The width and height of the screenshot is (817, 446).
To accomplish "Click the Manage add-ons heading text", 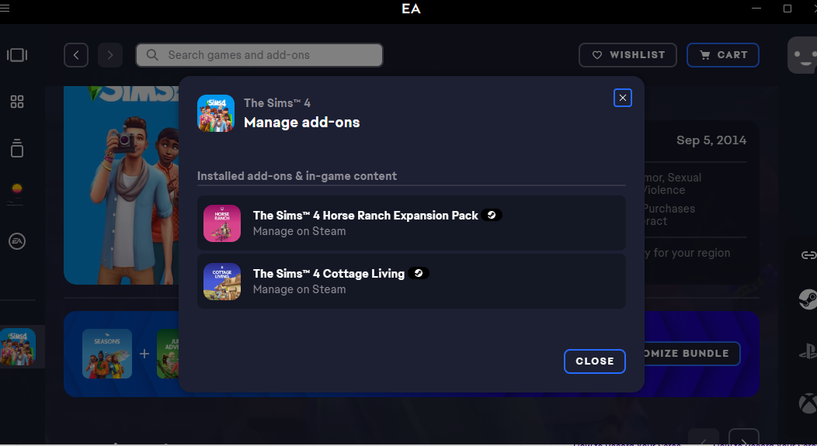I will [301, 123].
